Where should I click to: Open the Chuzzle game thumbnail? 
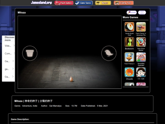(x=129, y=72)
